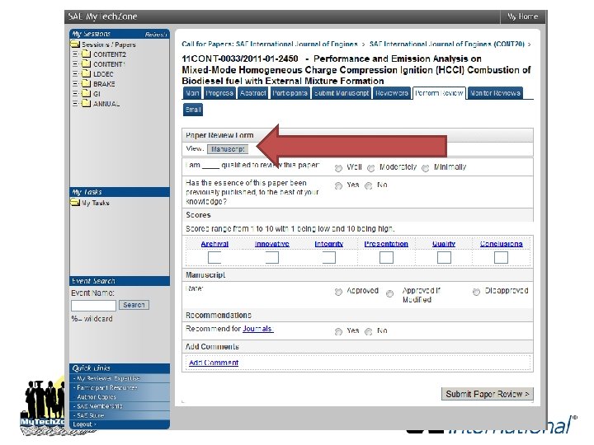Image resolution: width=594 pixels, height=445 pixels.
Task: Open the Integrity score definition link
Action: point(329,244)
